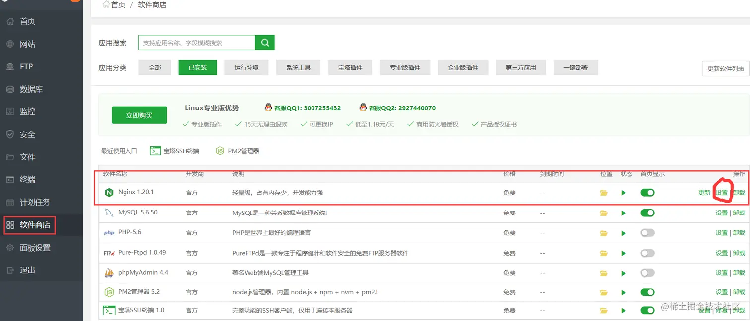750x321 pixels.
Task: Click the 客服QQ2 contact link
Action: point(398,107)
